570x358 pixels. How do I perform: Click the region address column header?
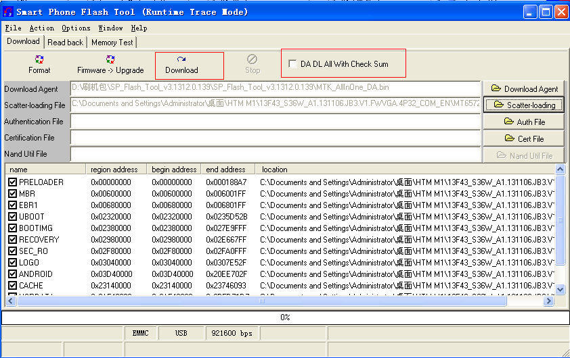point(116,170)
